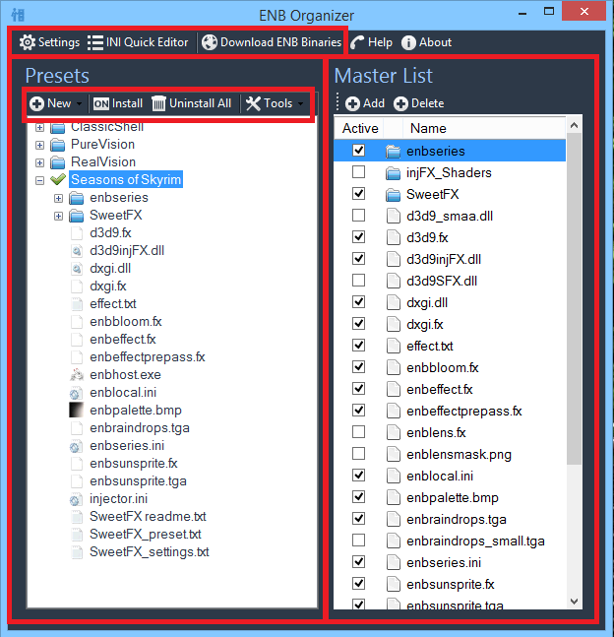Select enbseries.ini icon in Presets tree
Screen dimensions: 614x637
(76, 446)
